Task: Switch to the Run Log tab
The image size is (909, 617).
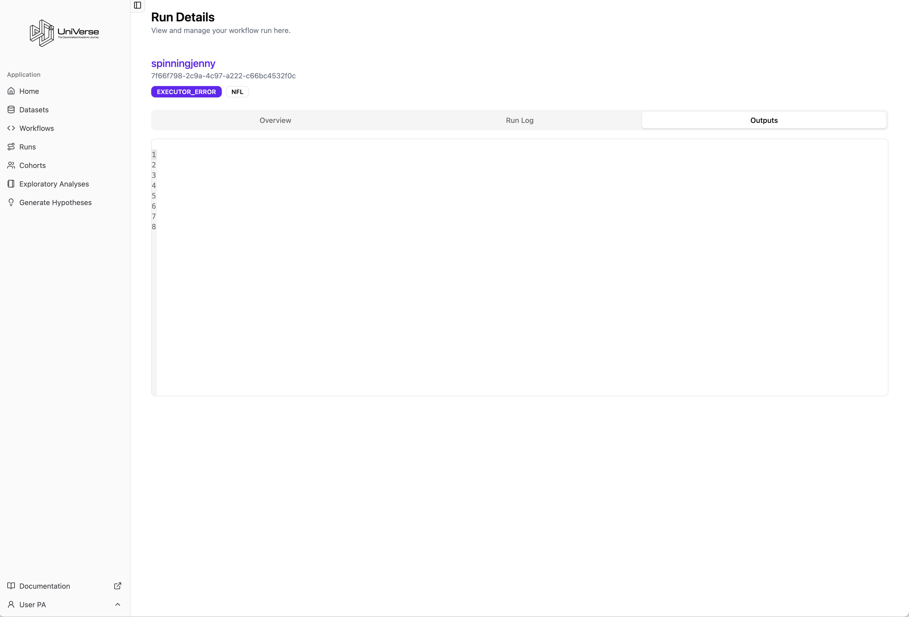Action: click(520, 120)
